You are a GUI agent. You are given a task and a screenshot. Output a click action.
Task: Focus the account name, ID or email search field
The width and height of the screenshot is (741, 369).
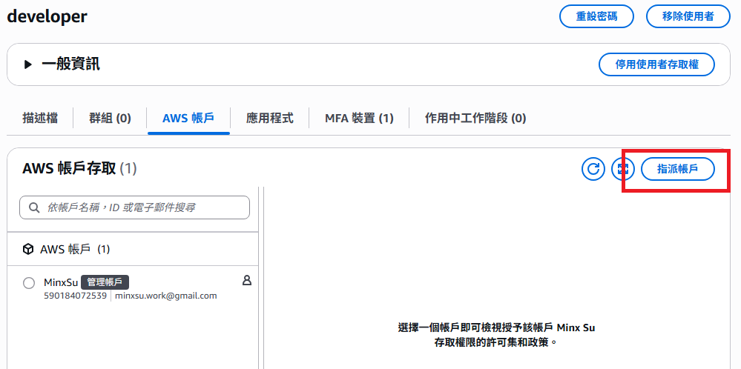(135, 207)
